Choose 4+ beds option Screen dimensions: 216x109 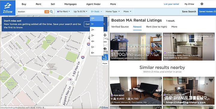coord(97,41)
